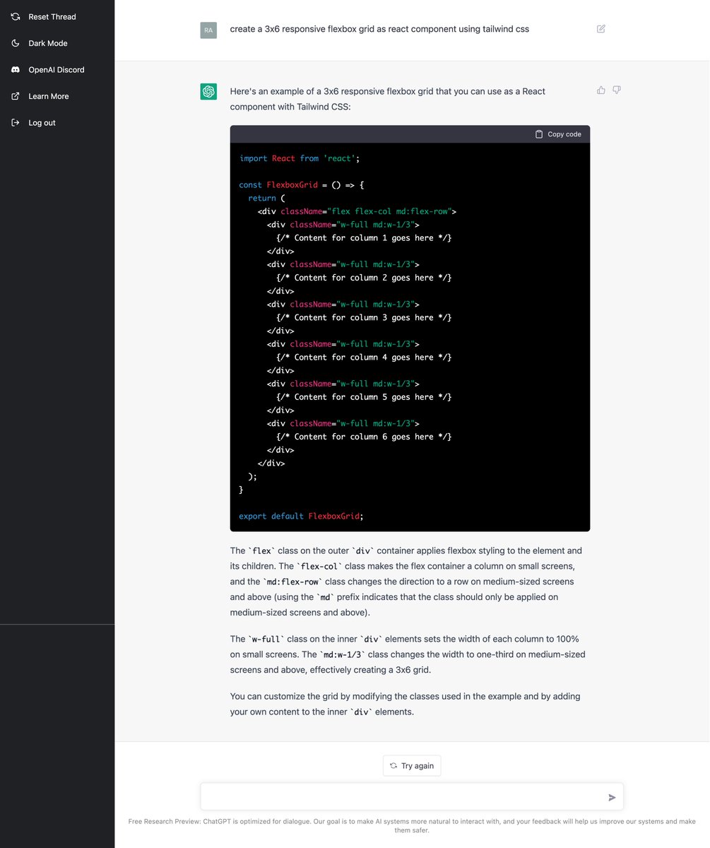Click the Reset Thread refresh icon
The image size is (710, 848).
(16, 16)
